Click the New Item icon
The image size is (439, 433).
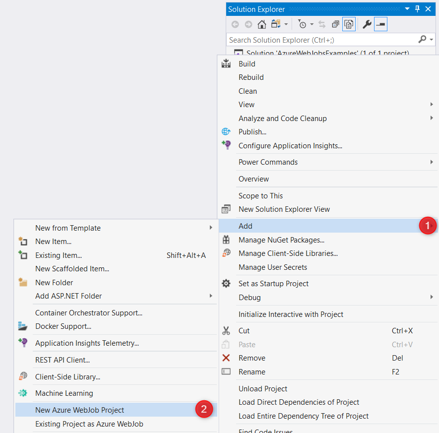[x=23, y=241]
